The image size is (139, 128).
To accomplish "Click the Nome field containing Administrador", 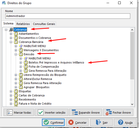I will tap(68, 16).
